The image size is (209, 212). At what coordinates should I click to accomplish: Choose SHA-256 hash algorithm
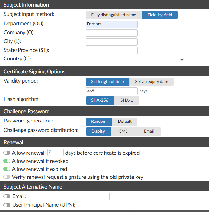[100, 100]
